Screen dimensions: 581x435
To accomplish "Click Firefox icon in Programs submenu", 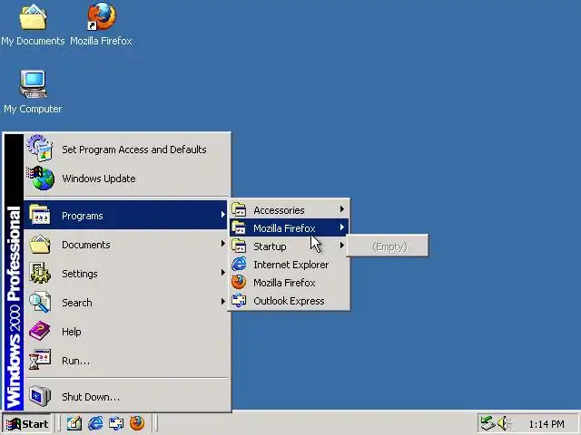I will (x=239, y=282).
